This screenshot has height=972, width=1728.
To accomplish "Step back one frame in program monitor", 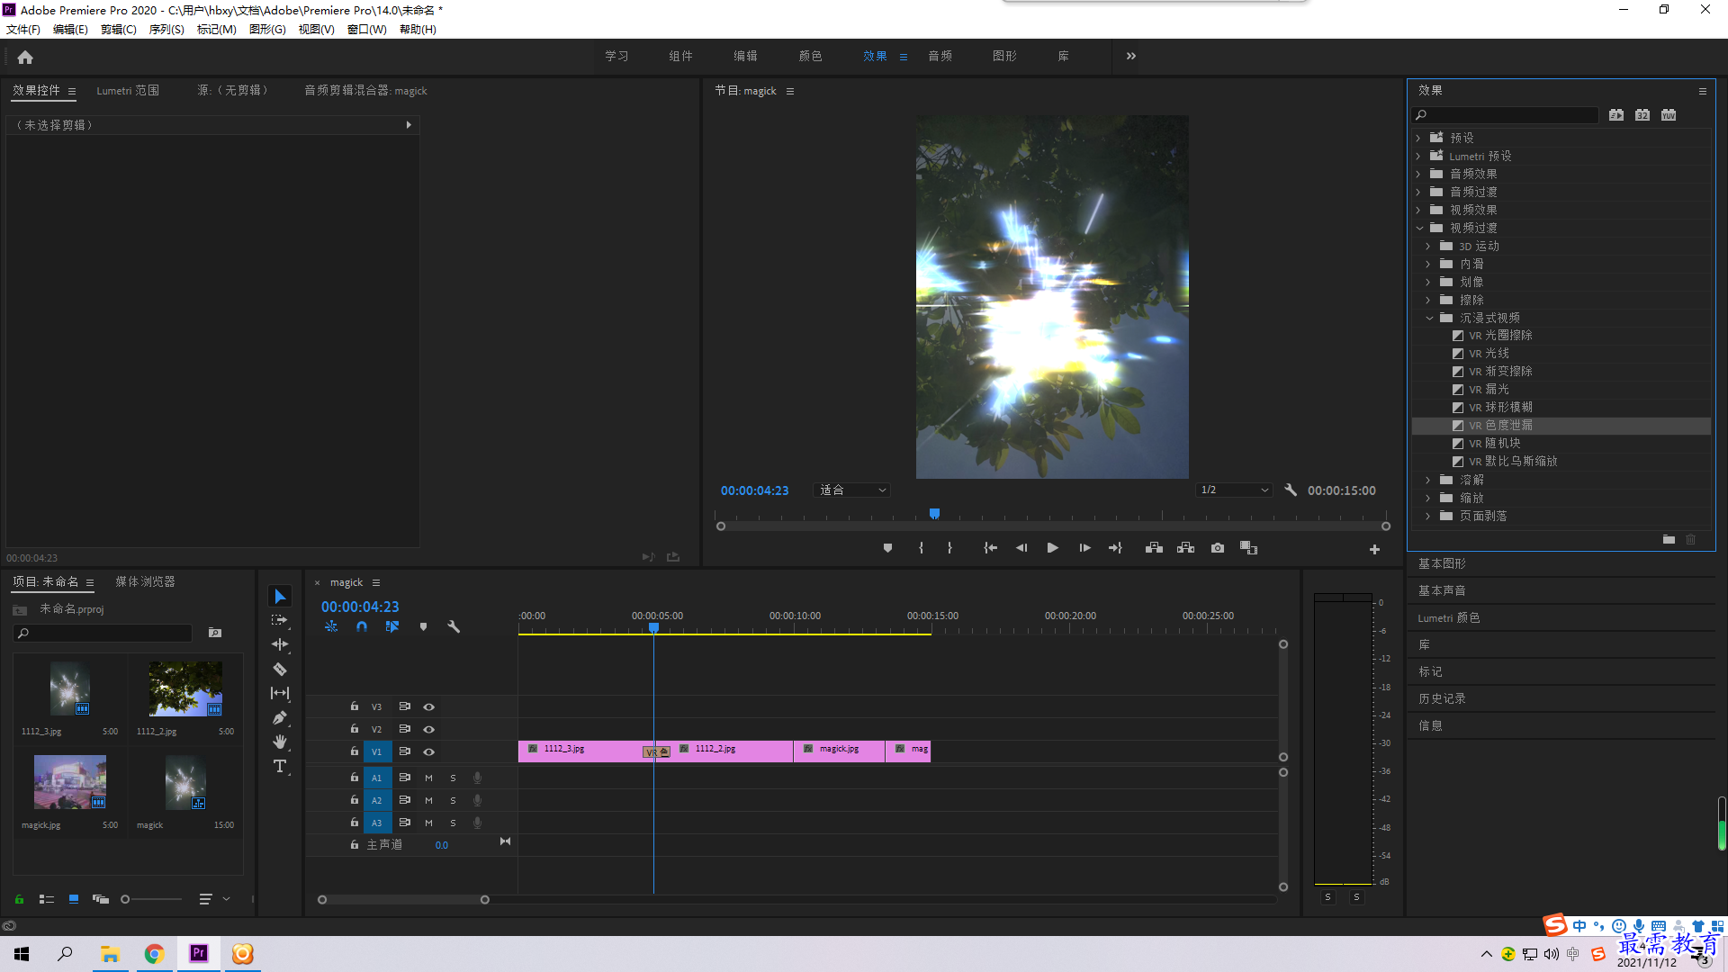I will (1021, 548).
